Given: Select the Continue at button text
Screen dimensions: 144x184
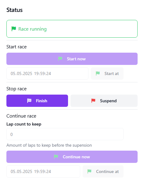Looking at the screenshot, I should point(107,171).
